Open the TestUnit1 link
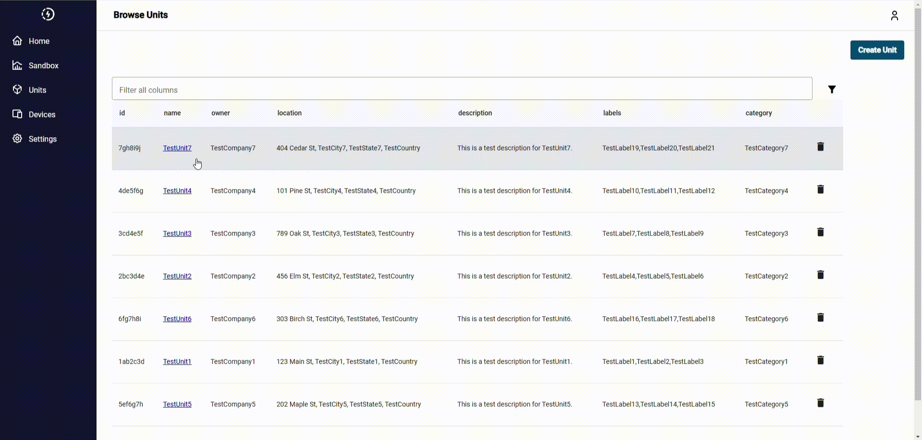 [x=177, y=362]
